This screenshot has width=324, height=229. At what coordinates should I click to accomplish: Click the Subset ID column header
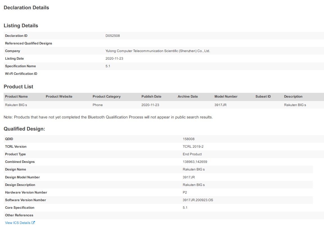263,96
